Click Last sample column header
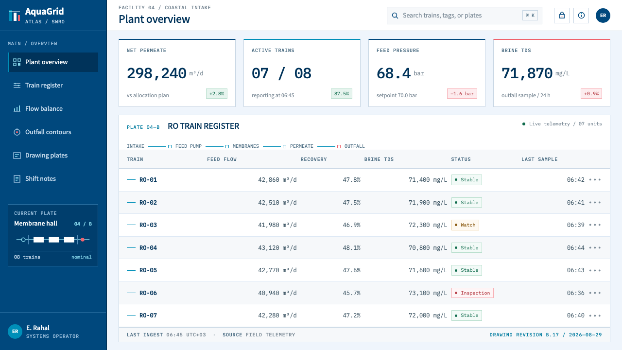Image resolution: width=622 pixels, height=350 pixels. [x=539, y=159]
